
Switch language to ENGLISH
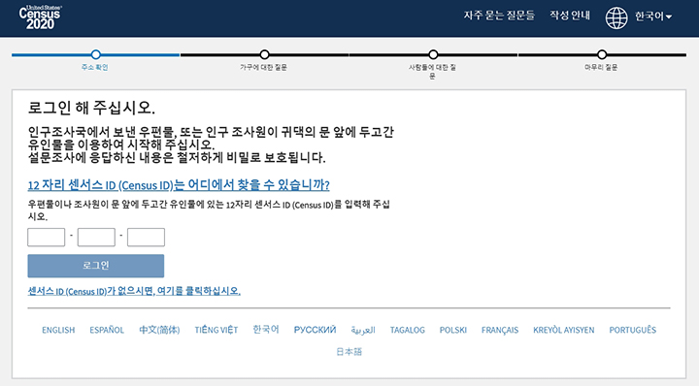(58, 331)
